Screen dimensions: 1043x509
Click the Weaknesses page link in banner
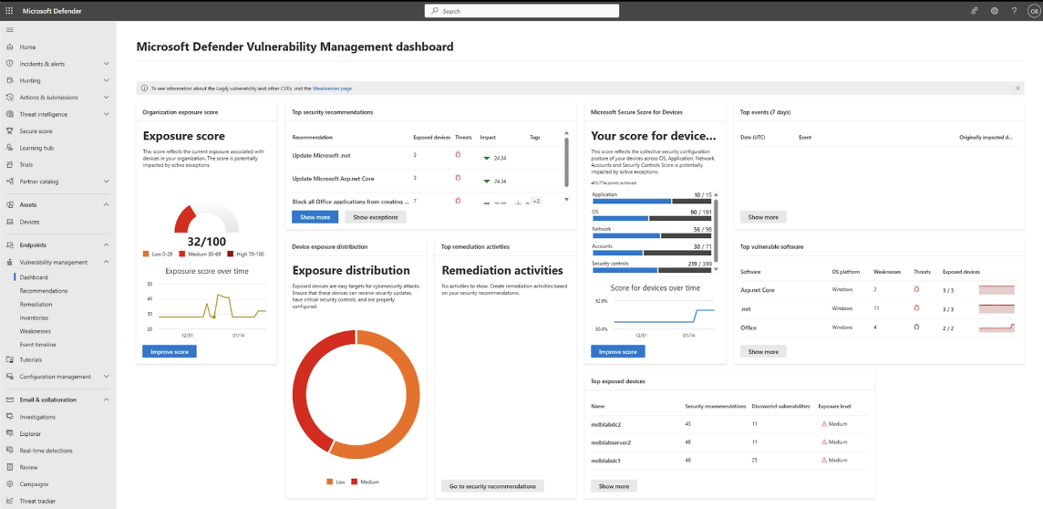click(x=332, y=88)
